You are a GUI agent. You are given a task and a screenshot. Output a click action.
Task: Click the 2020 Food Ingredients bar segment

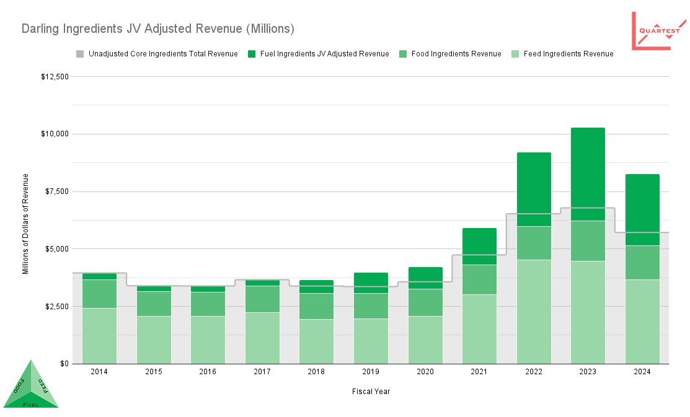(x=425, y=302)
